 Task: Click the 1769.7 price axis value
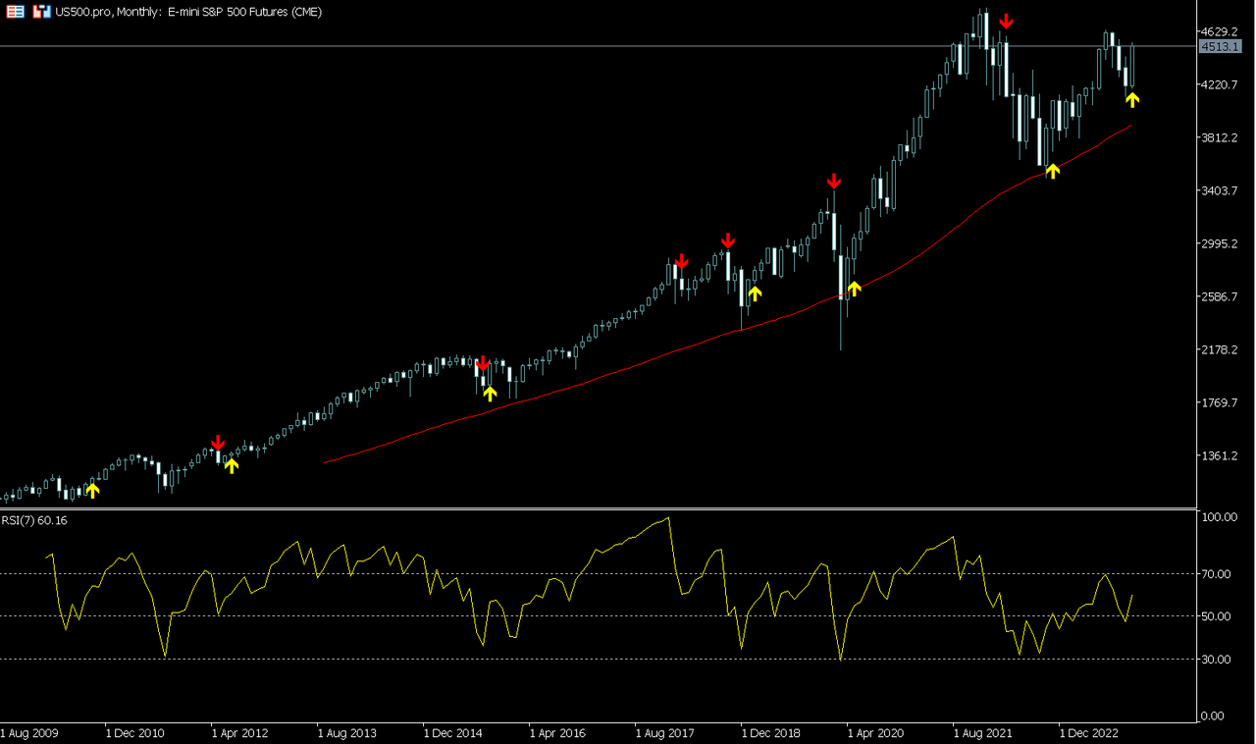1221,402
